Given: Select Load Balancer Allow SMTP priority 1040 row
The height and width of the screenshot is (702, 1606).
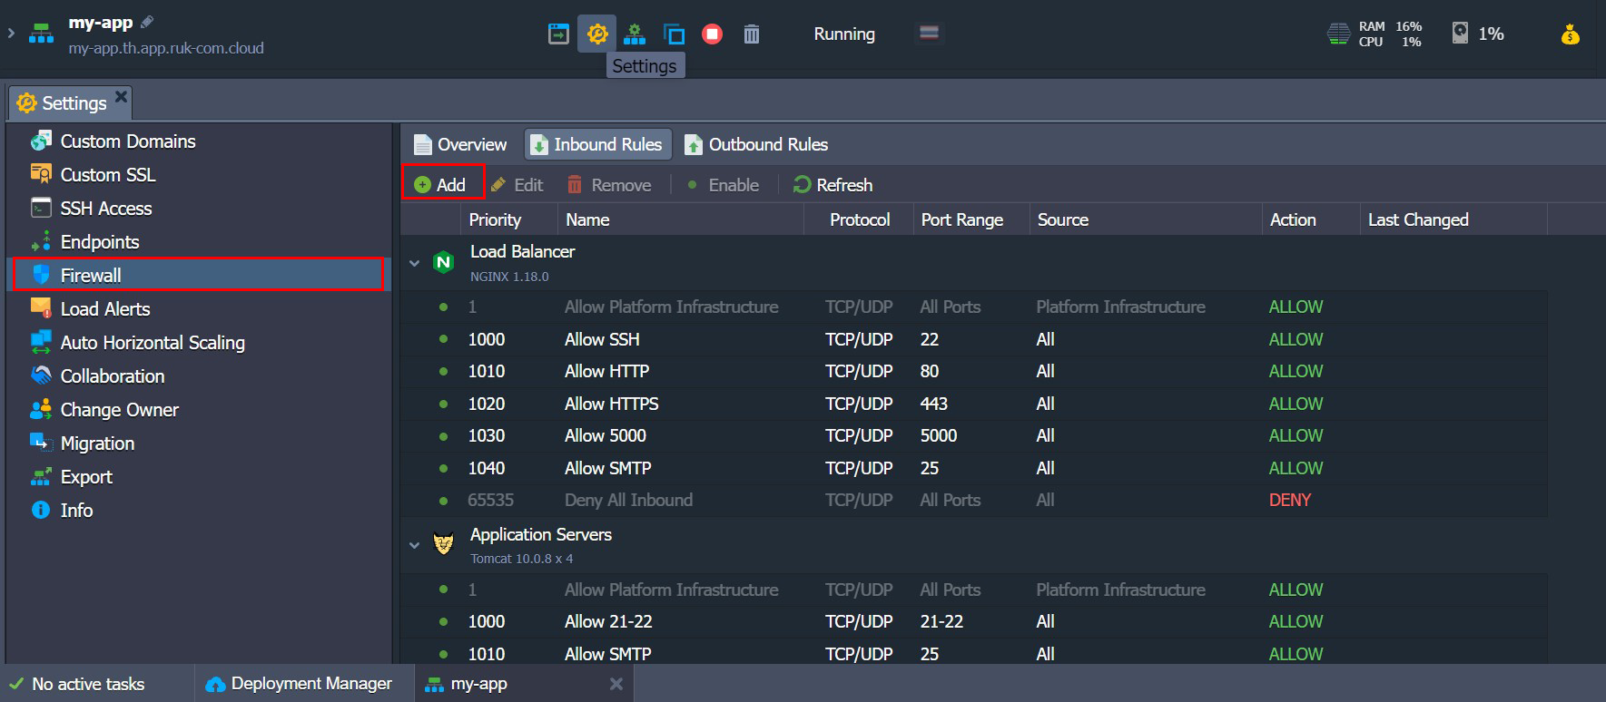Looking at the screenshot, I should click(974, 468).
